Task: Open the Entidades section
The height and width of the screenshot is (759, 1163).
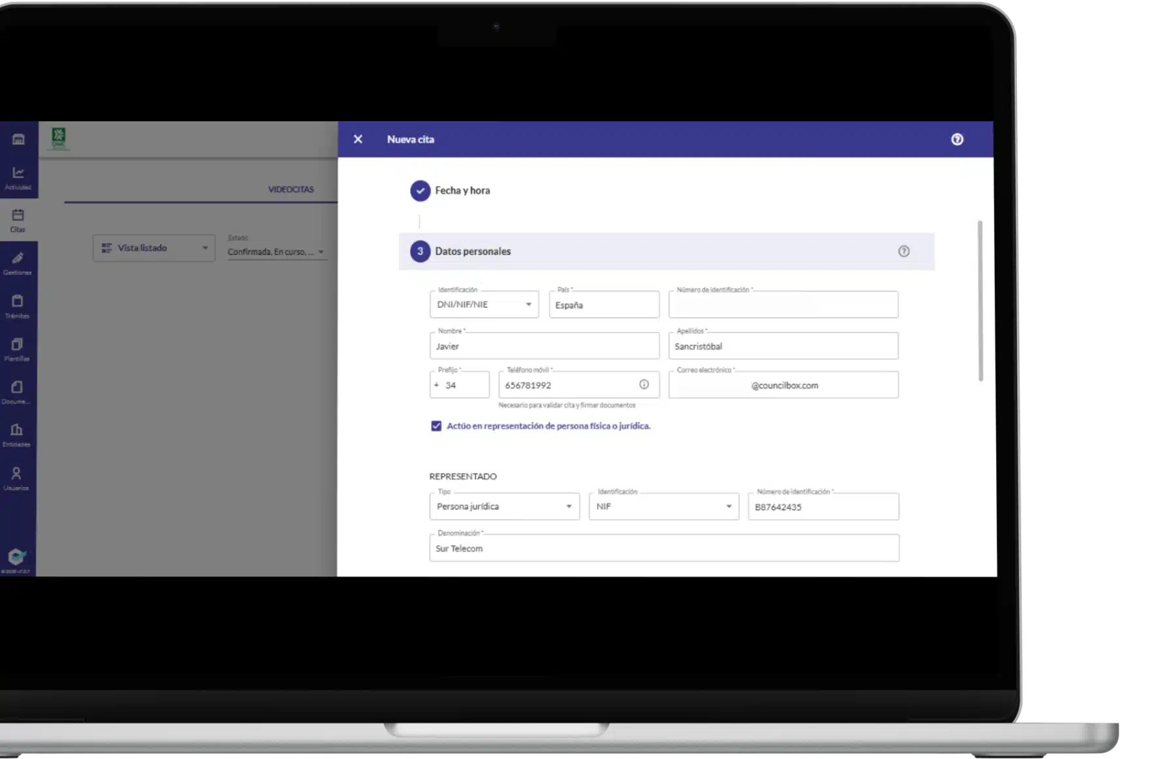Action: click(17, 434)
